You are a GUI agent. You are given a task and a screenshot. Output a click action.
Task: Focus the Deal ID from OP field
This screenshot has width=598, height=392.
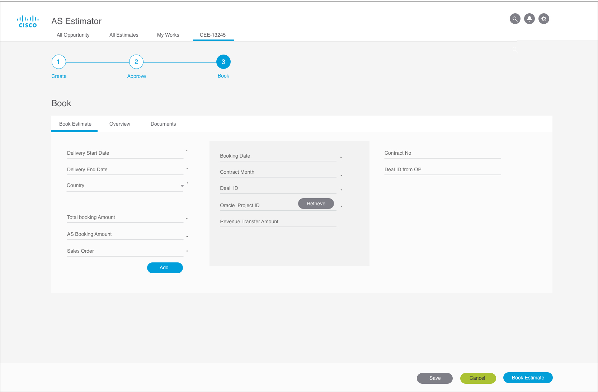[x=443, y=170]
